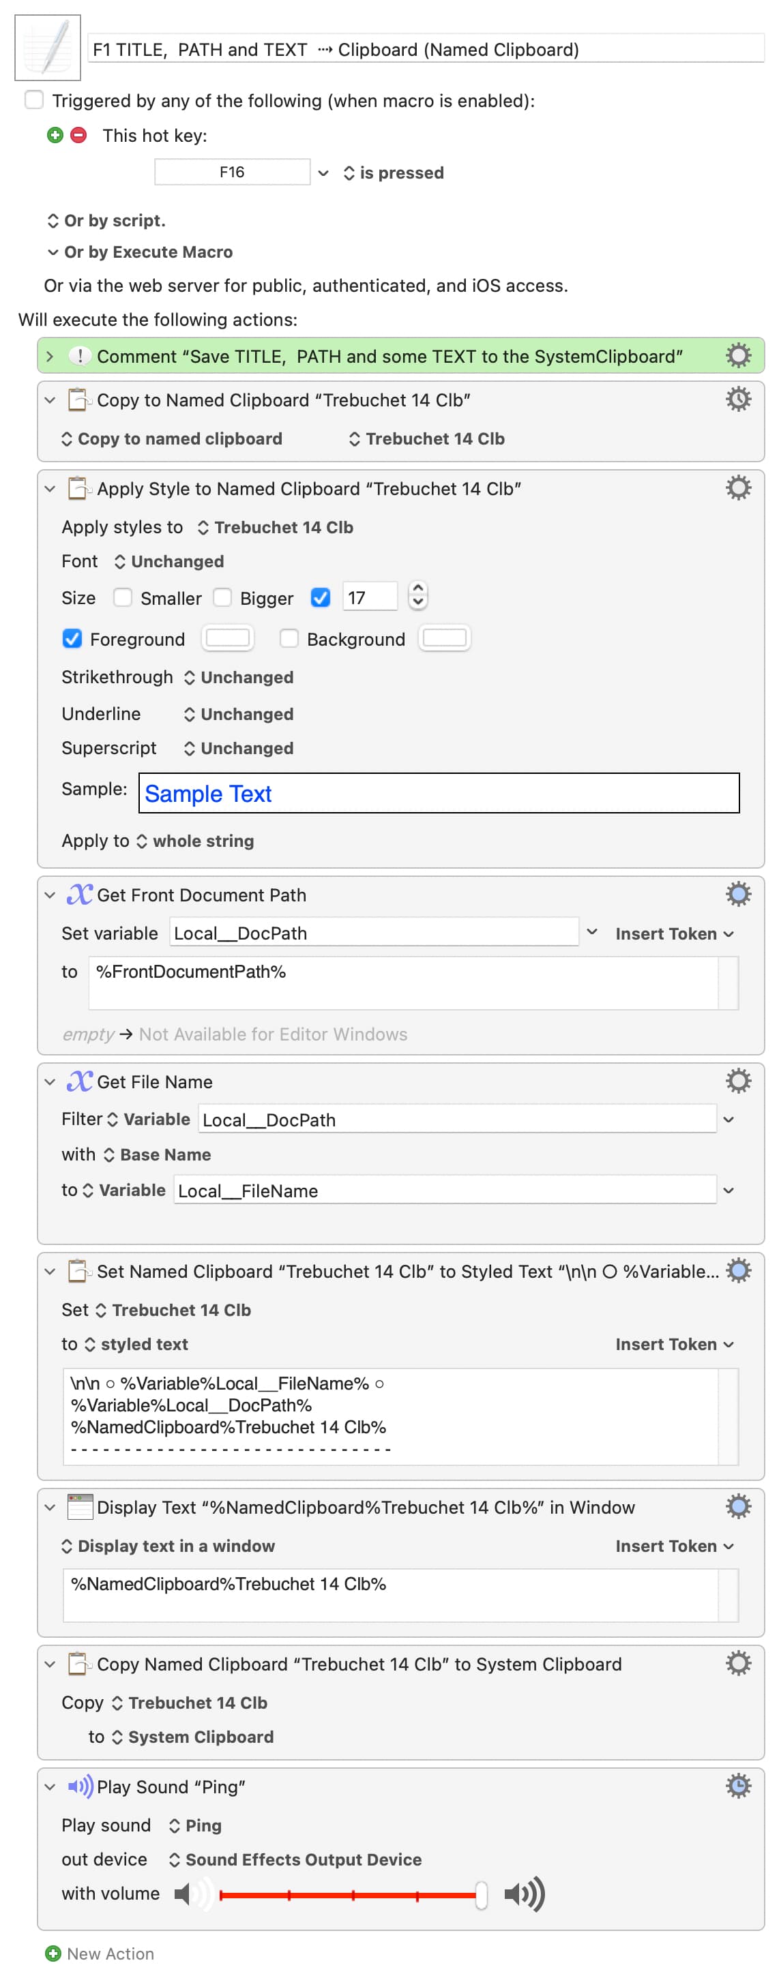Open gear menu for the Comment action
Image resolution: width=779 pixels, height=1976 pixels.
[737, 355]
